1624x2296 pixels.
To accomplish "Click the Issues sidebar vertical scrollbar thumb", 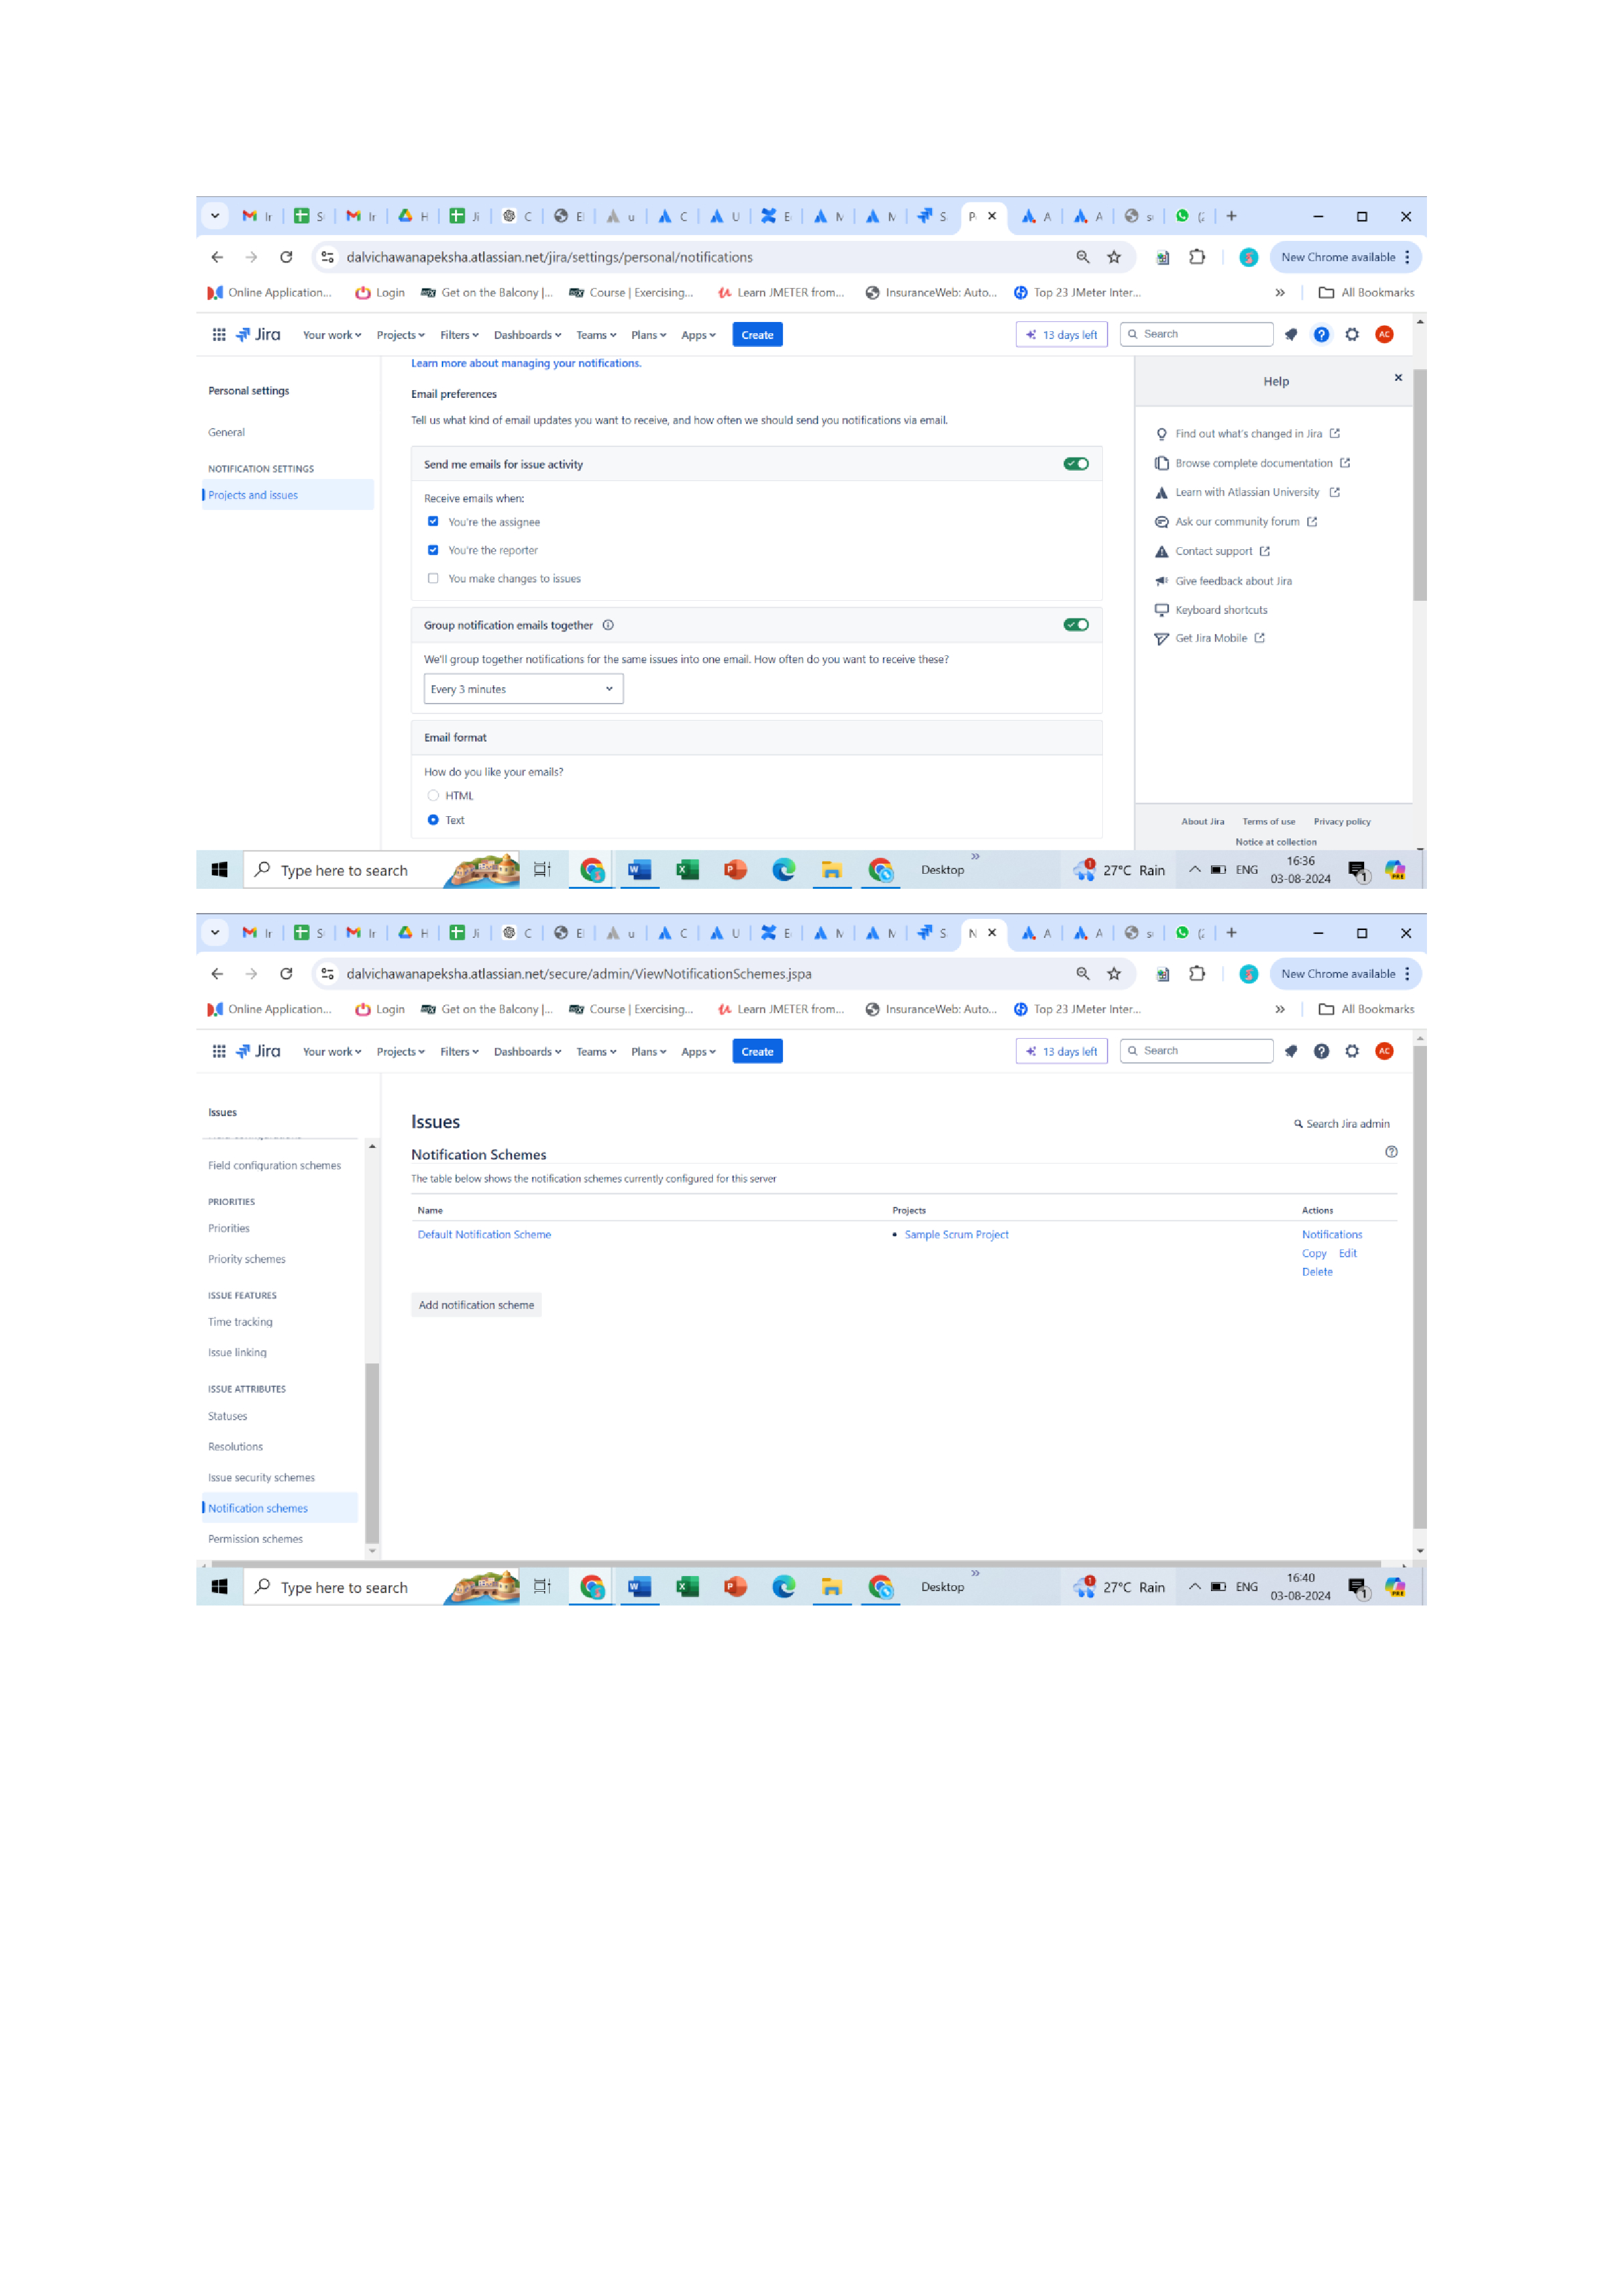I will click(372, 1453).
